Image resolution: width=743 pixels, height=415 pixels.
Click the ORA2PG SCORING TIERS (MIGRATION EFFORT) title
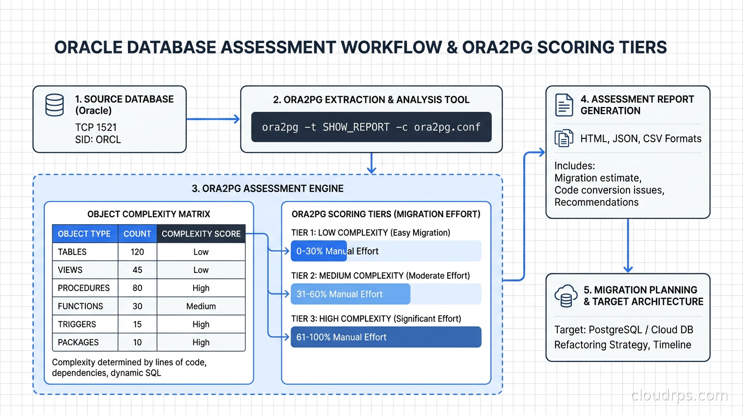[386, 214]
